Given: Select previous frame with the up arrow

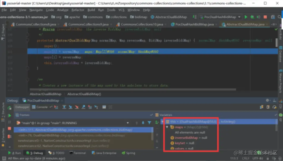Looking at the screenshot, I should pos(137,123).
